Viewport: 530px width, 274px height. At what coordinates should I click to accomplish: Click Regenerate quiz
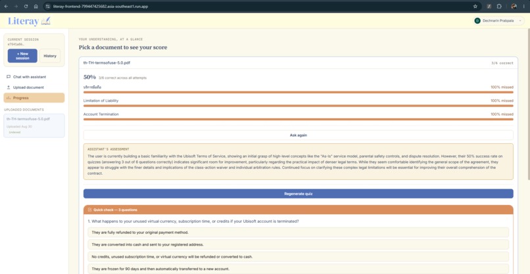point(298,194)
